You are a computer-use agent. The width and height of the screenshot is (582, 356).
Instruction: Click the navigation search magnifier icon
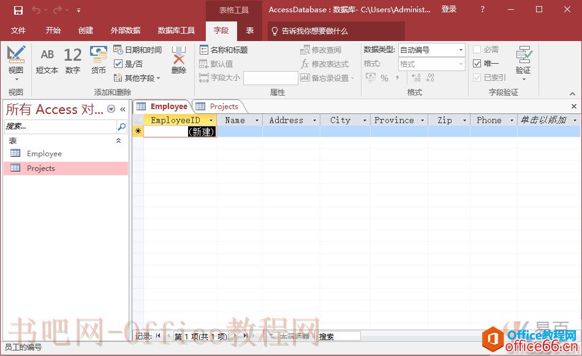[121, 126]
